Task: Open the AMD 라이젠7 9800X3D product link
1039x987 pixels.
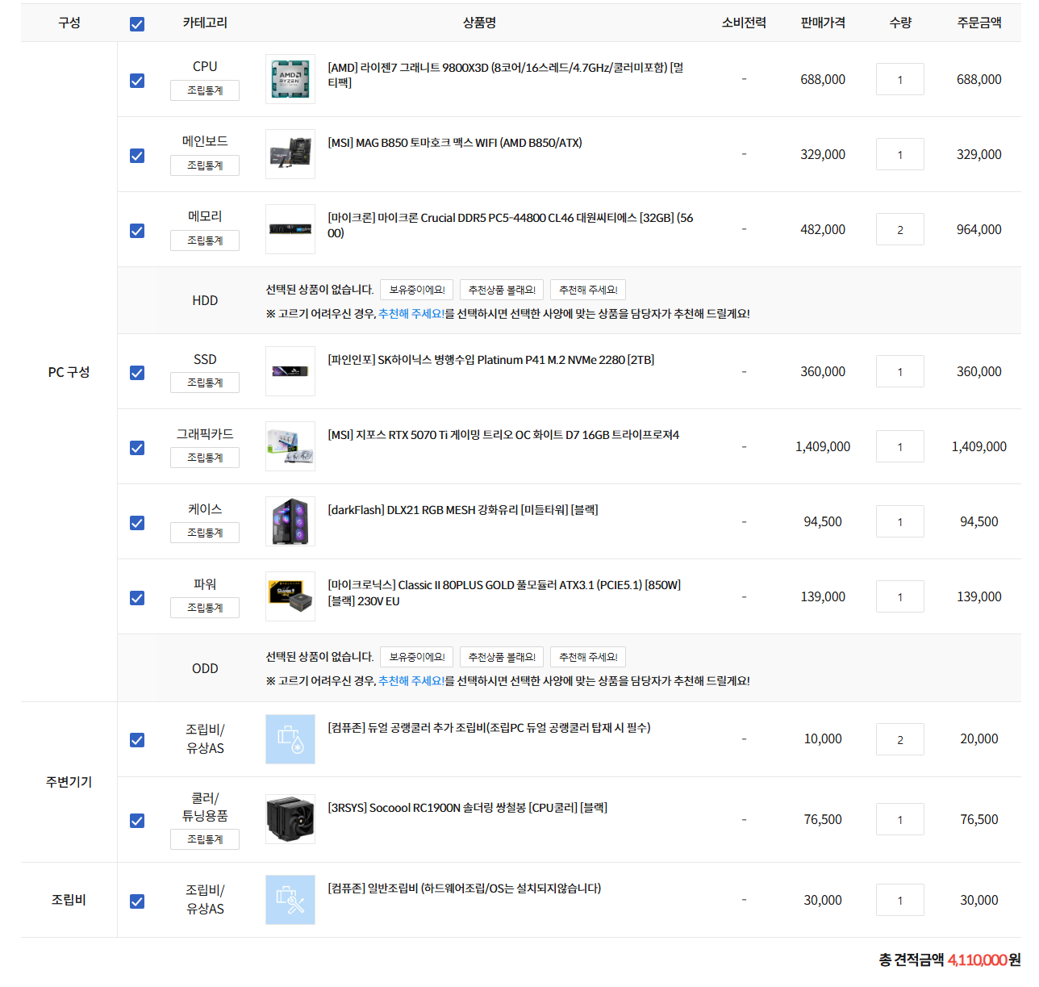Action: click(506, 75)
